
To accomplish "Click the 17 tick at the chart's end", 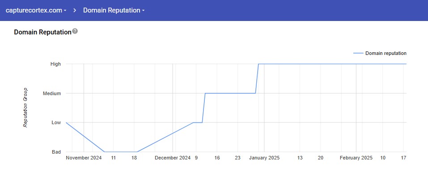I will tap(403, 158).
